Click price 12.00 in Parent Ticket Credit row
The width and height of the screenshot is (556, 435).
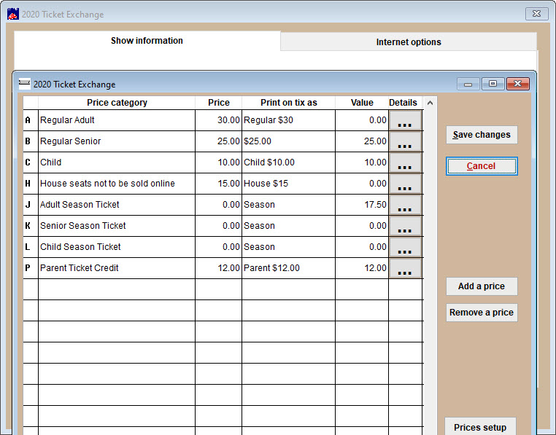pos(218,268)
